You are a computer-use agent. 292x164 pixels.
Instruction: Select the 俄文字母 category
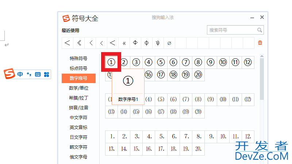[x=78, y=157]
